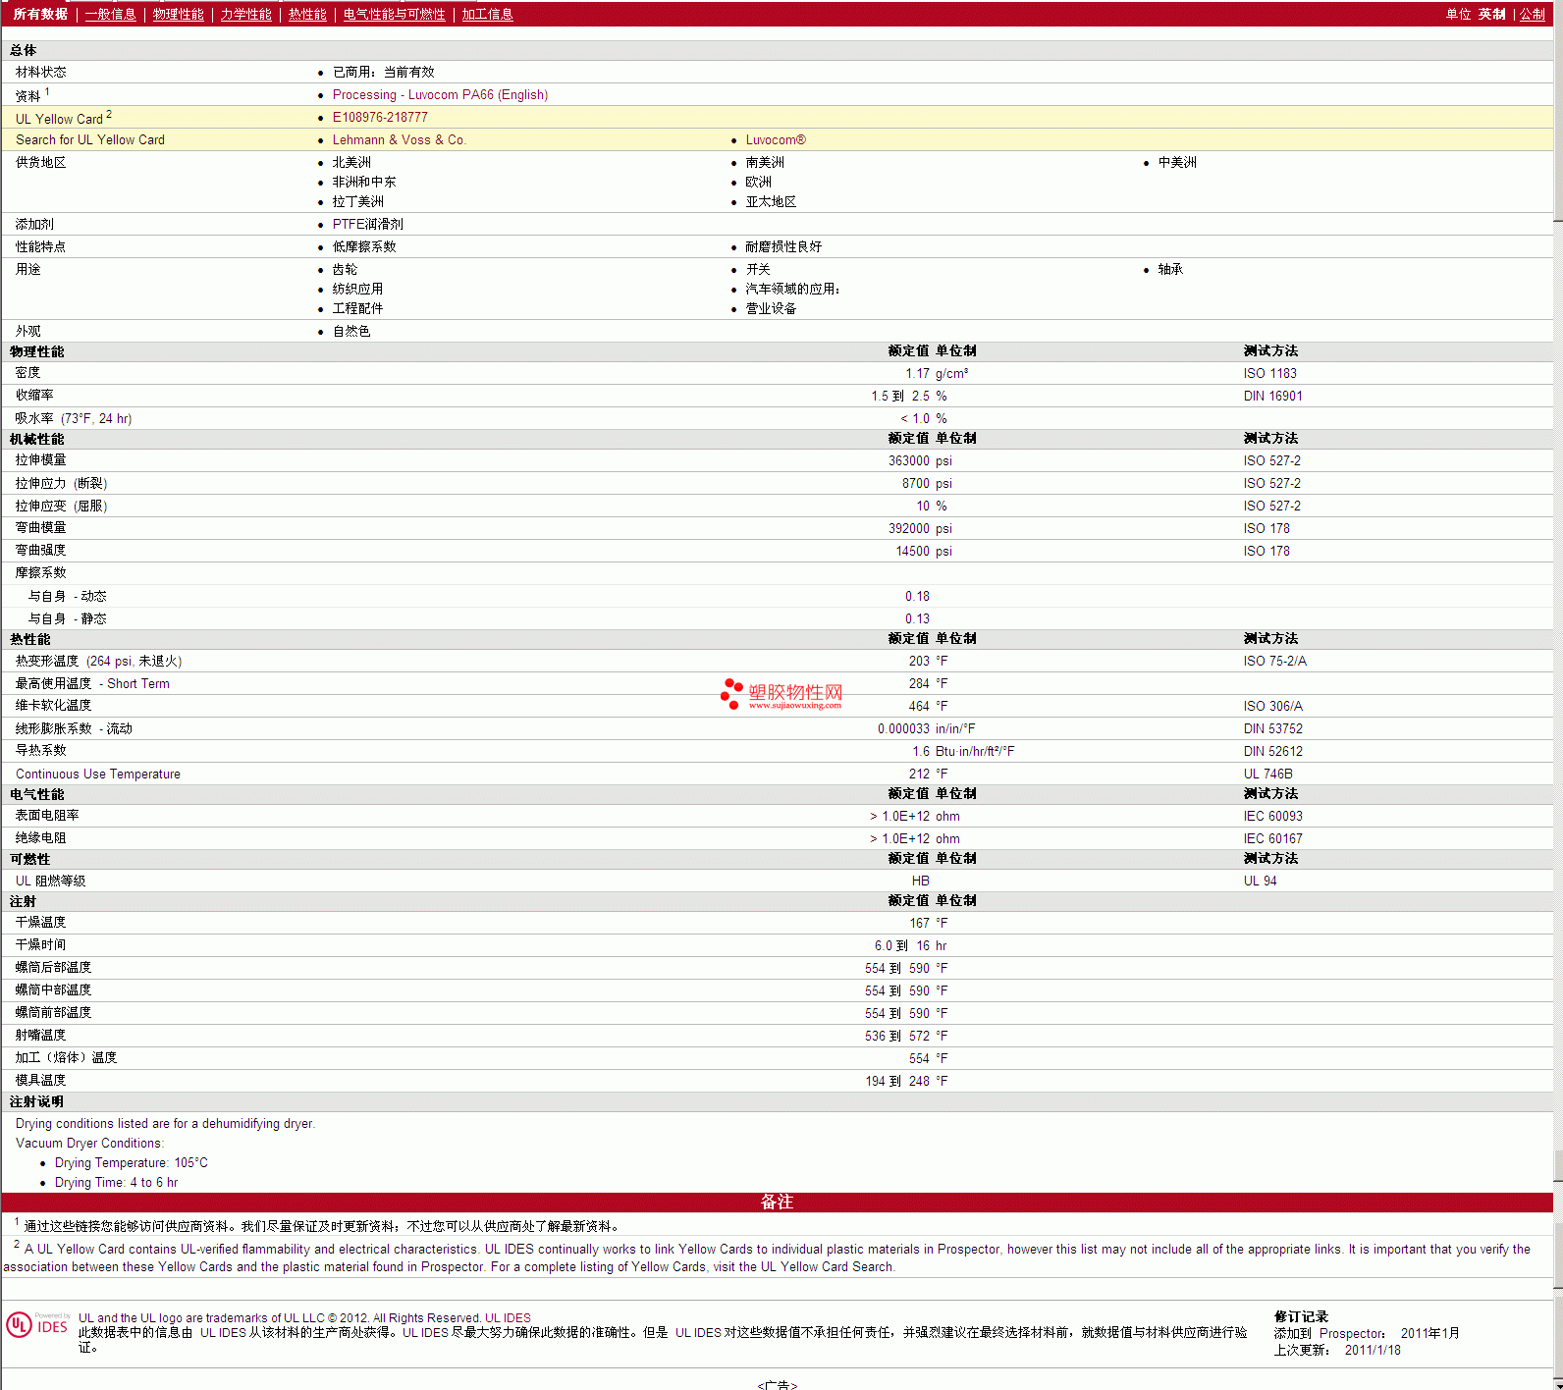1563x1390 pixels.
Task: Click Drying Time: 4 to 6 hr note
Action: (116, 1182)
